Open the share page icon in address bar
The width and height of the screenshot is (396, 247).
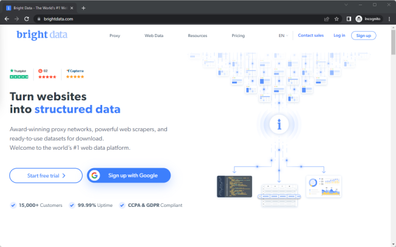tap(326, 19)
